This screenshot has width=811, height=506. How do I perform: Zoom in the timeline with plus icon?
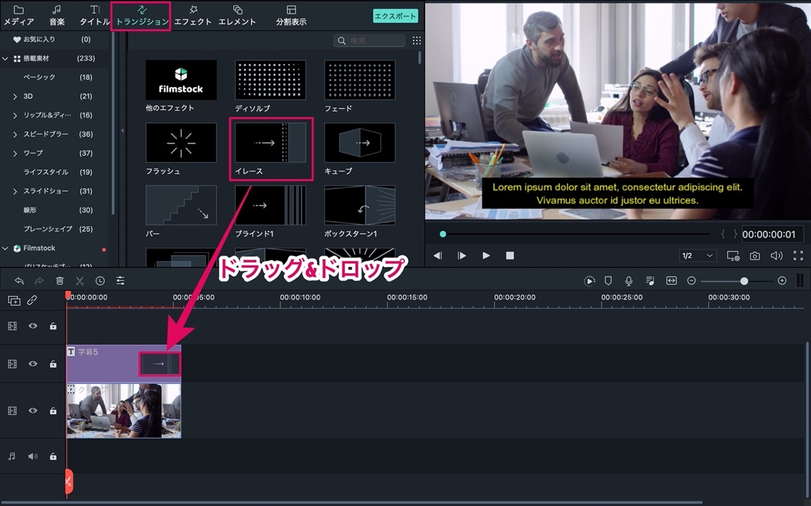pyautogui.click(x=782, y=281)
